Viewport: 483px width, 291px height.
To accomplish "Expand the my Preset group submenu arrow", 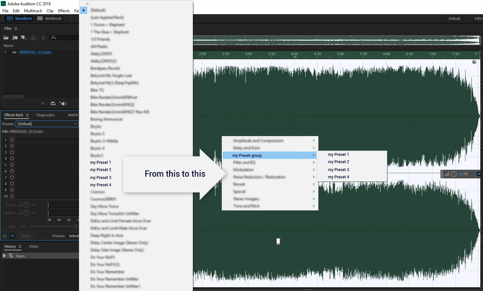I will (x=314, y=155).
